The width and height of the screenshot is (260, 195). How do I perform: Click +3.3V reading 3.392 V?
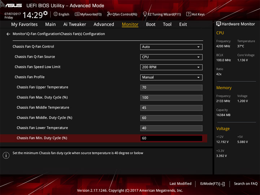point(221,156)
